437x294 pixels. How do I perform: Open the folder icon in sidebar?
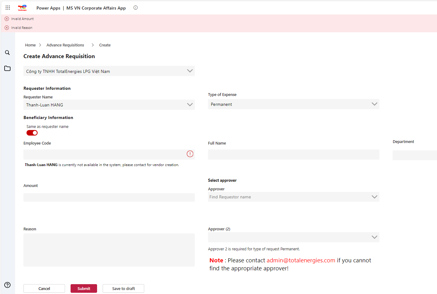(7, 68)
